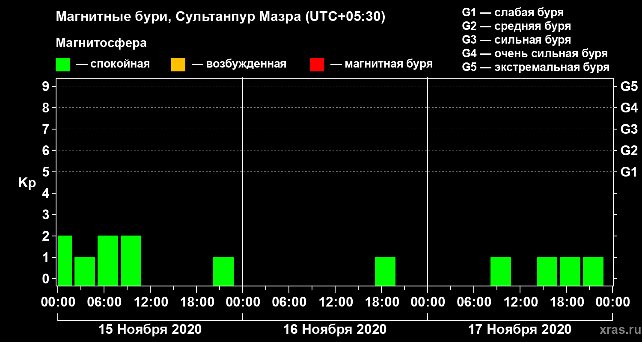642x342 pixels.
Task: Click the right-axis 'G4' label
Action: click(x=629, y=108)
